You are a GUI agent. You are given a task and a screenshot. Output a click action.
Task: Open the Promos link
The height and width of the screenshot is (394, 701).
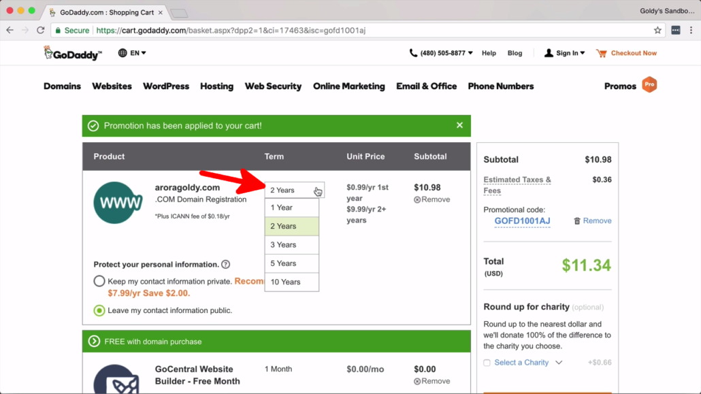click(620, 86)
